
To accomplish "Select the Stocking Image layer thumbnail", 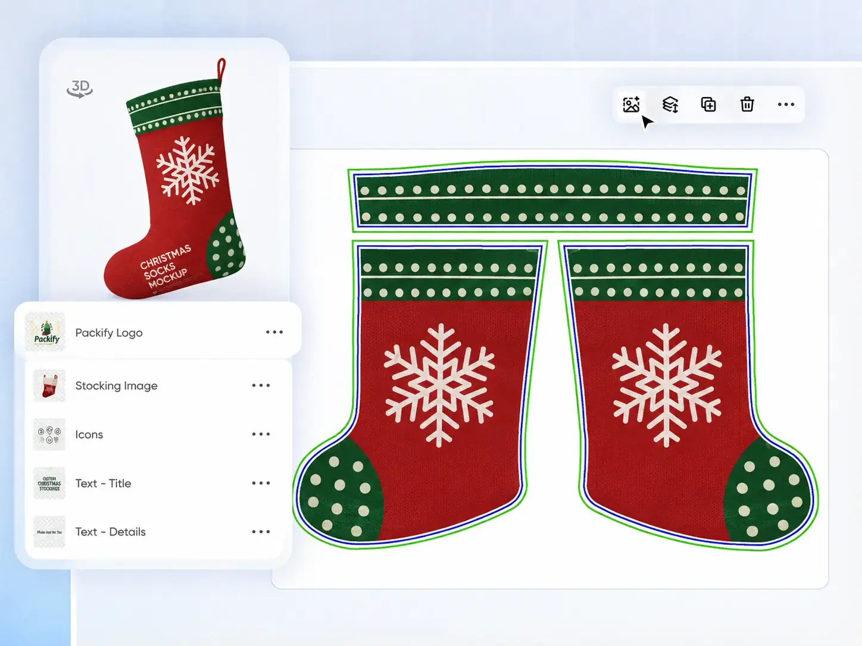I will pyautogui.click(x=49, y=385).
